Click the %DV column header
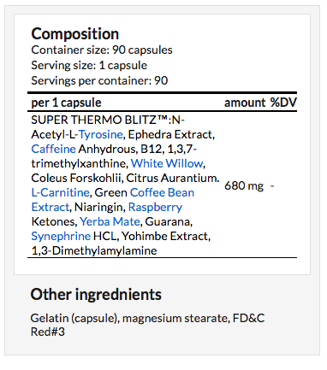327x370 pixels. [283, 103]
